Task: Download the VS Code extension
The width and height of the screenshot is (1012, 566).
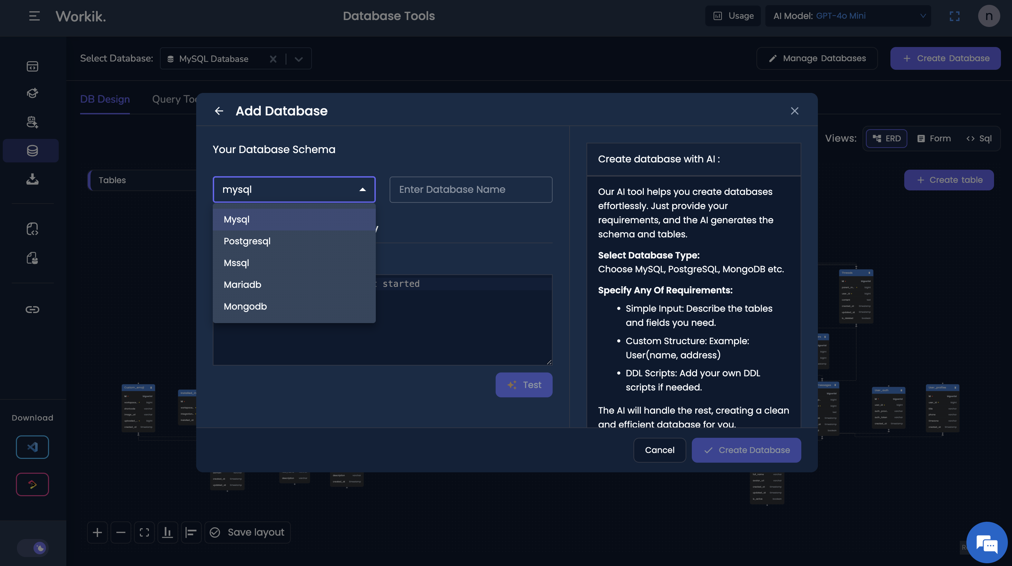Action: coord(32,447)
